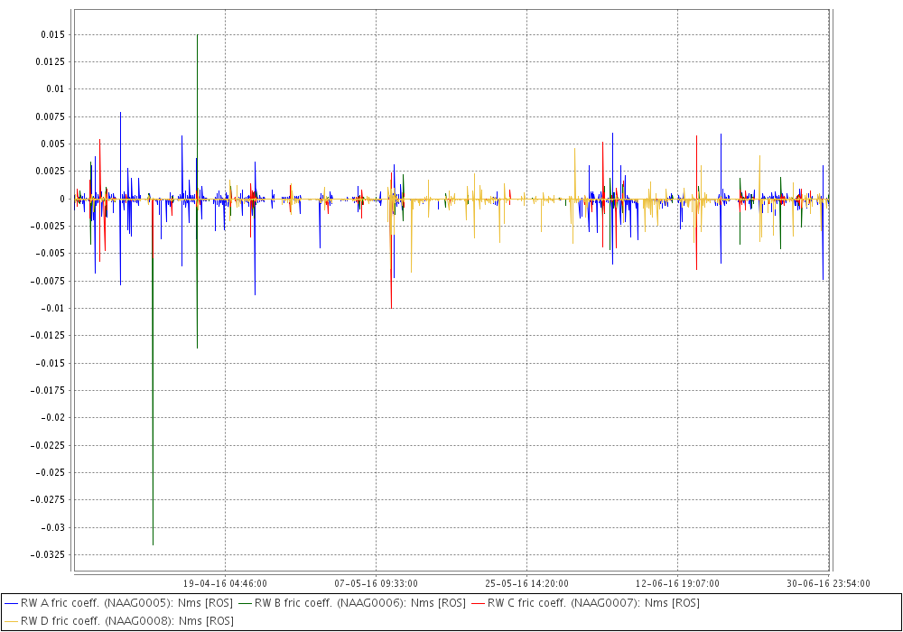Click the RW D fric coeff. legend entry

point(118,621)
